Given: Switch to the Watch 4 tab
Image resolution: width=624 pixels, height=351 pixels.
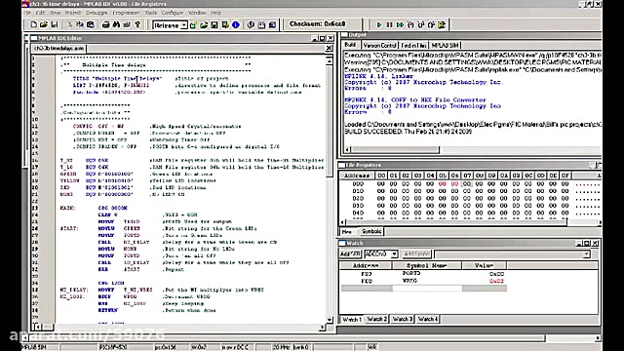Looking at the screenshot, I should pos(427,319).
